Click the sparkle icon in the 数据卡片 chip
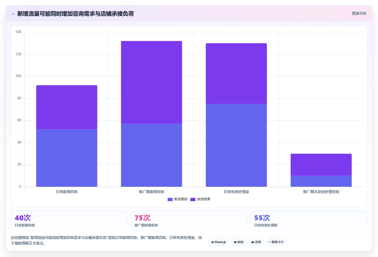 270,242
